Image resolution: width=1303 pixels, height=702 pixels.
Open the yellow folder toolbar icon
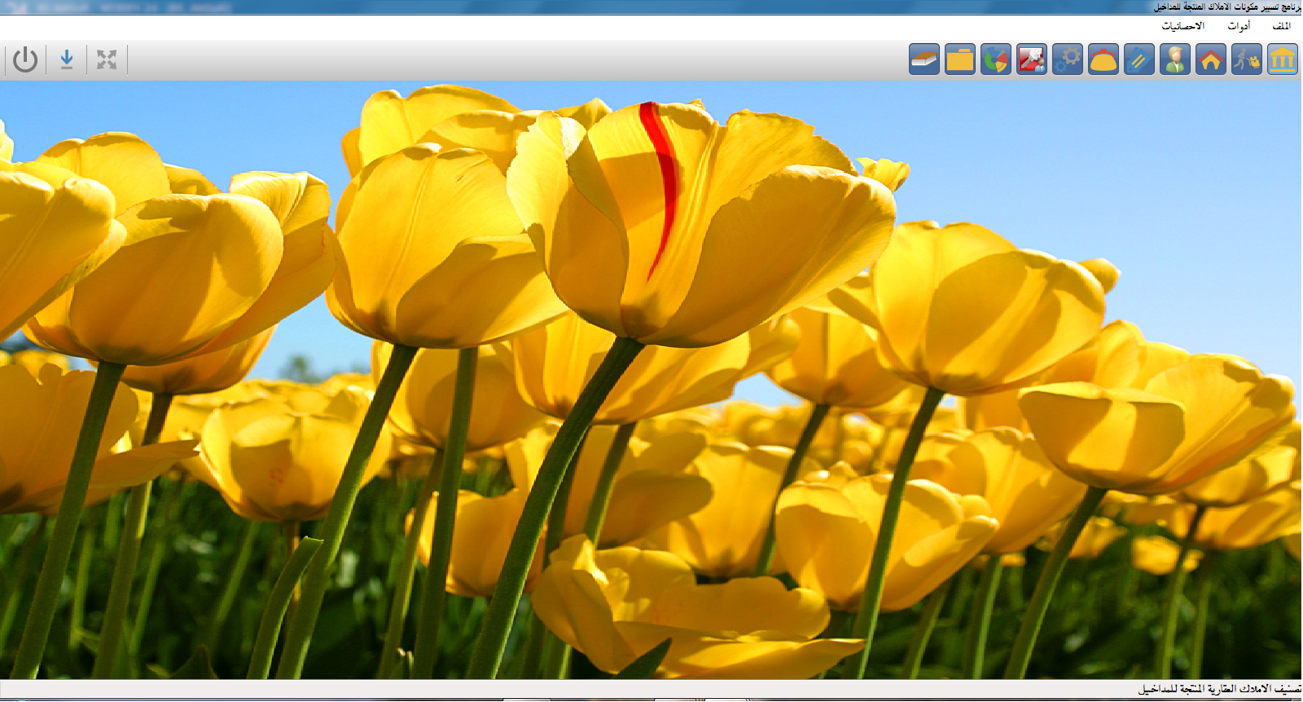pos(960,59)
